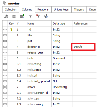Select the Columns tab

(x=27, y=9)
